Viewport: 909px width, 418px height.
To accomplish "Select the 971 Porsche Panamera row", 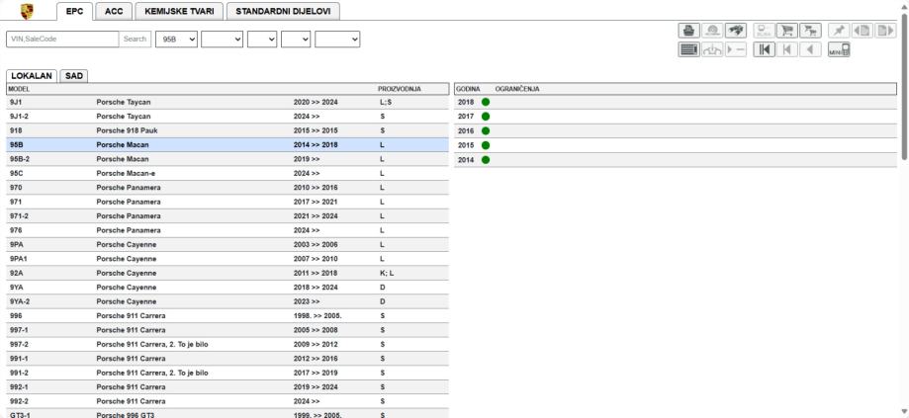I will [x=227, y=202].
